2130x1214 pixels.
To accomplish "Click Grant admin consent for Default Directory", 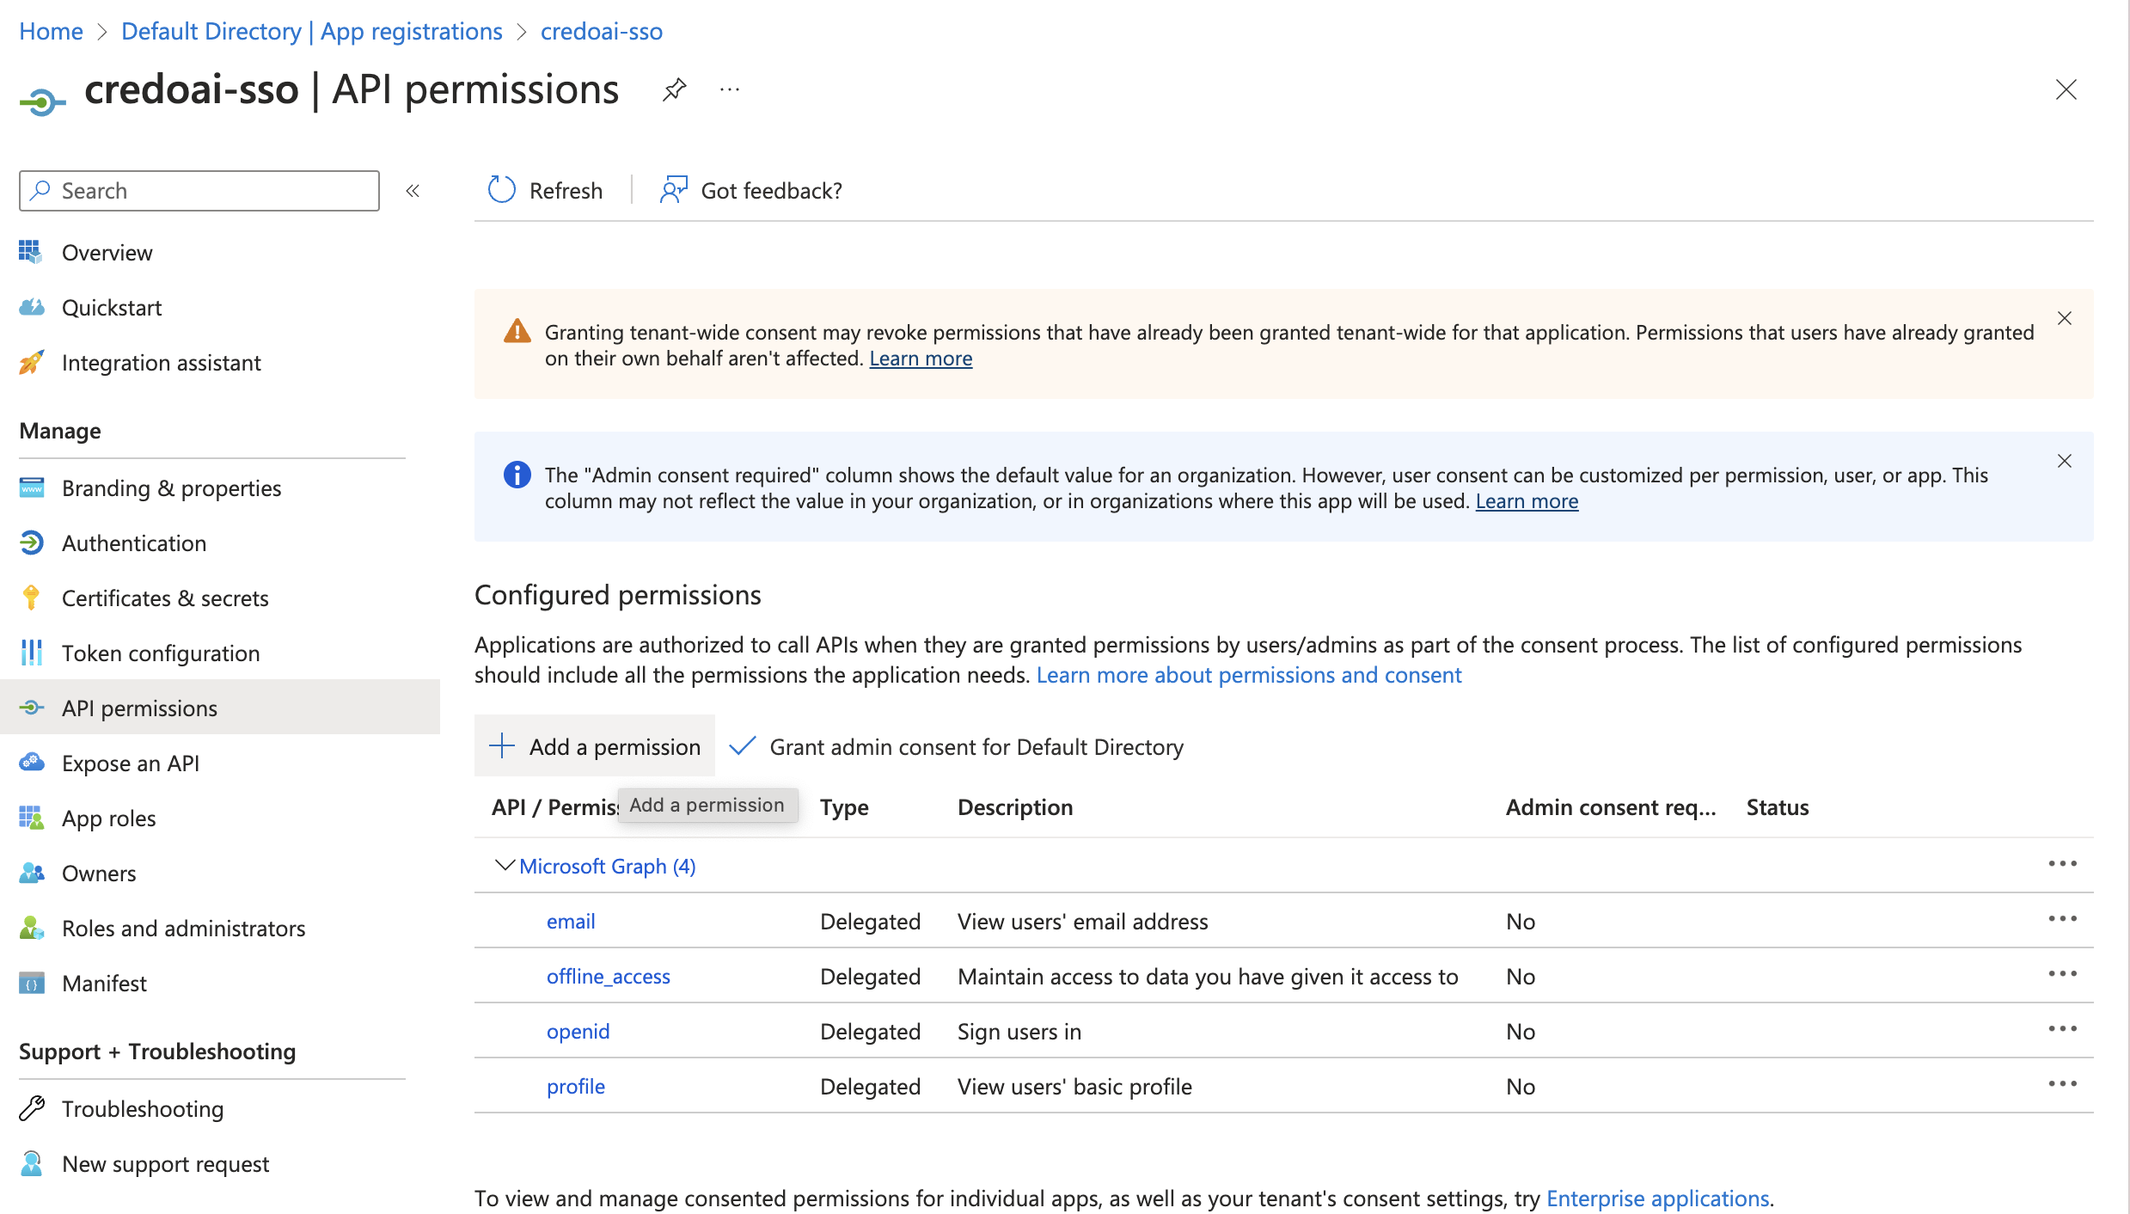I will [x=957, y=746].
